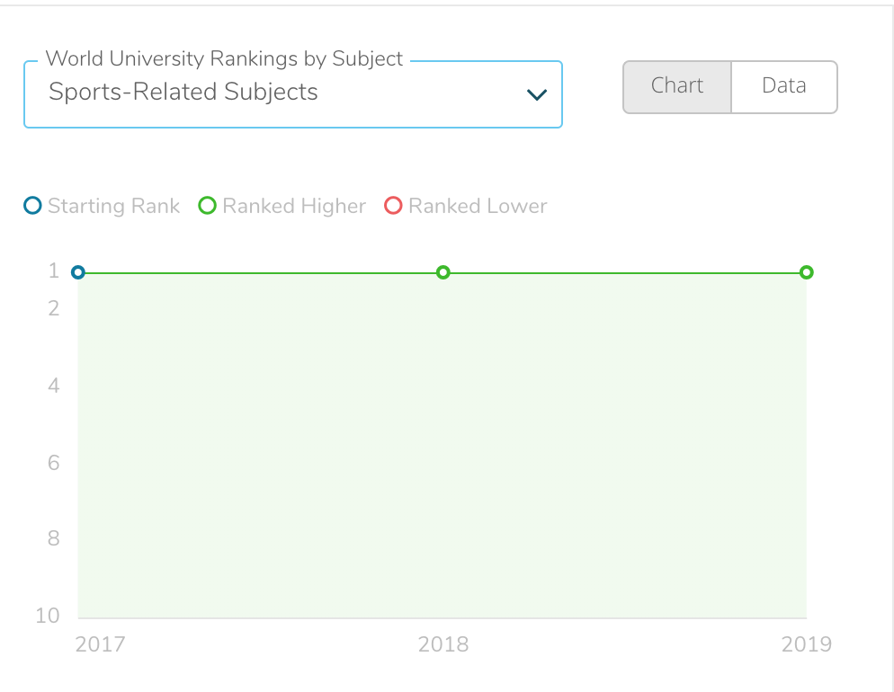
Task: Select the 2018 green data point
Action: (443, 272)
